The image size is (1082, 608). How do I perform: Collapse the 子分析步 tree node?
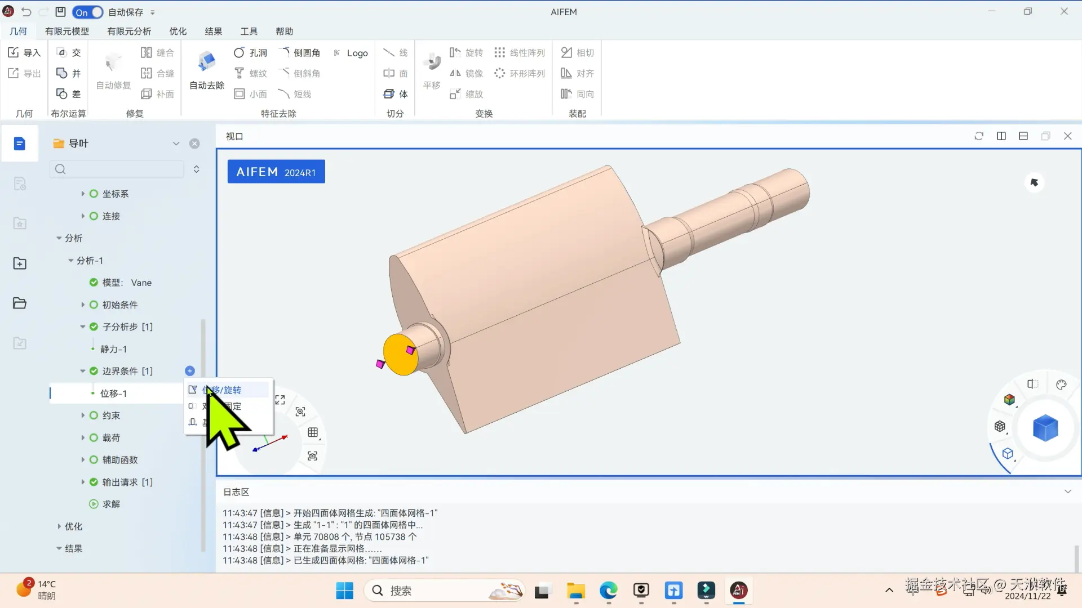(83, 327)
